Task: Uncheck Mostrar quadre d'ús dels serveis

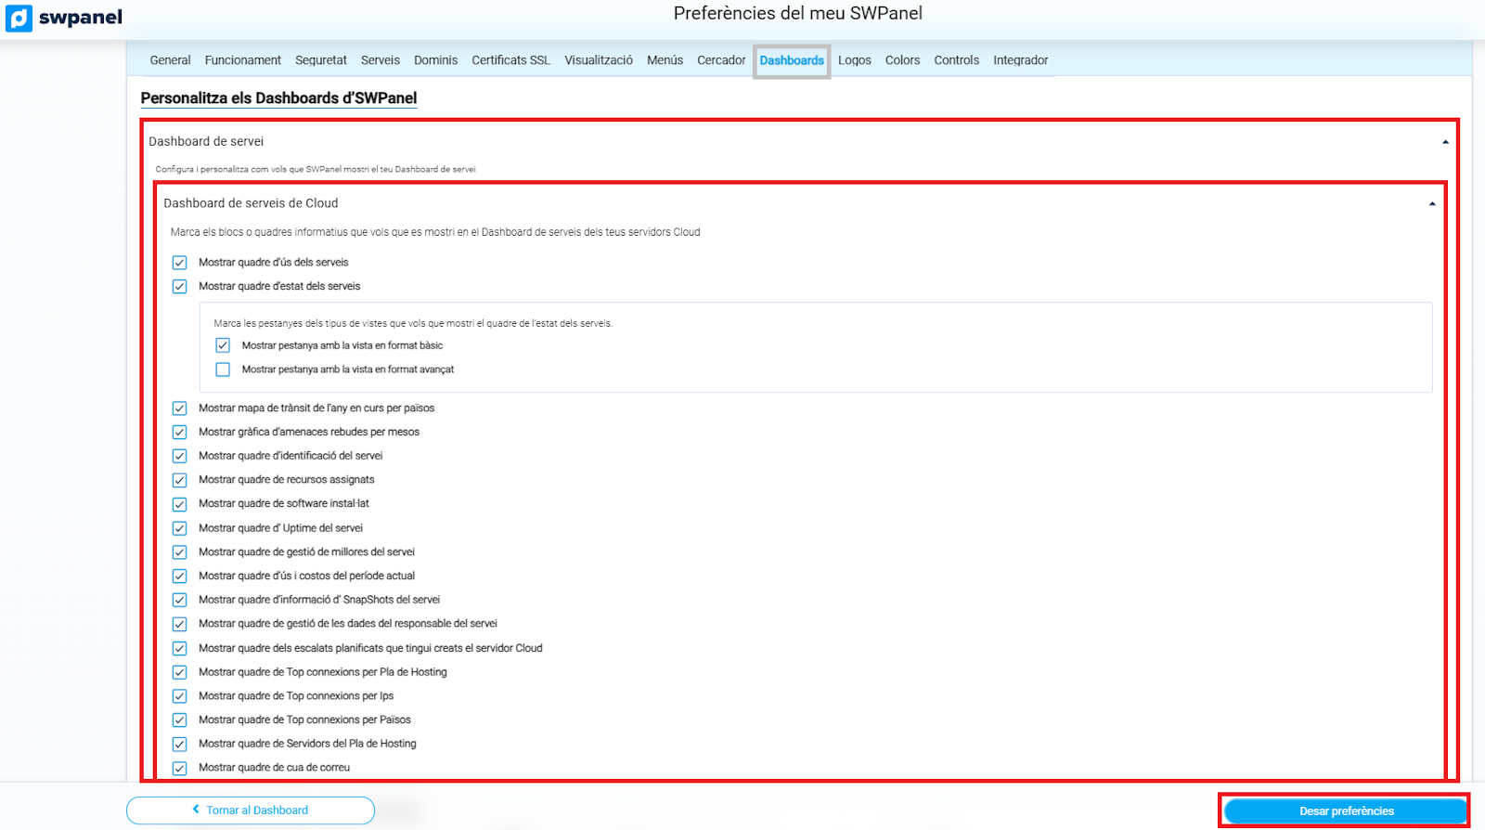Action: (x=180, y=263)
